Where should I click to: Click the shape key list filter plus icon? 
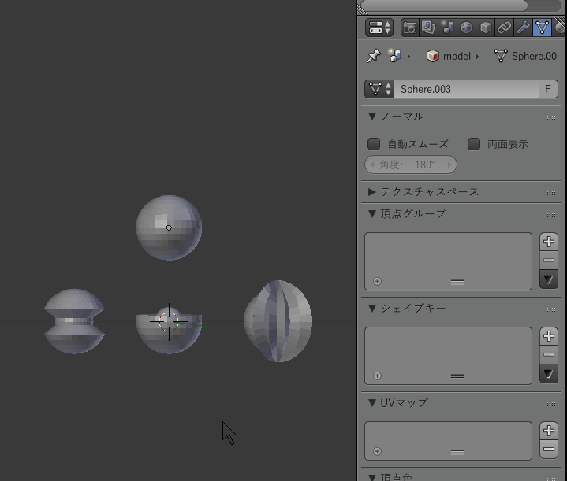point(377,376)
